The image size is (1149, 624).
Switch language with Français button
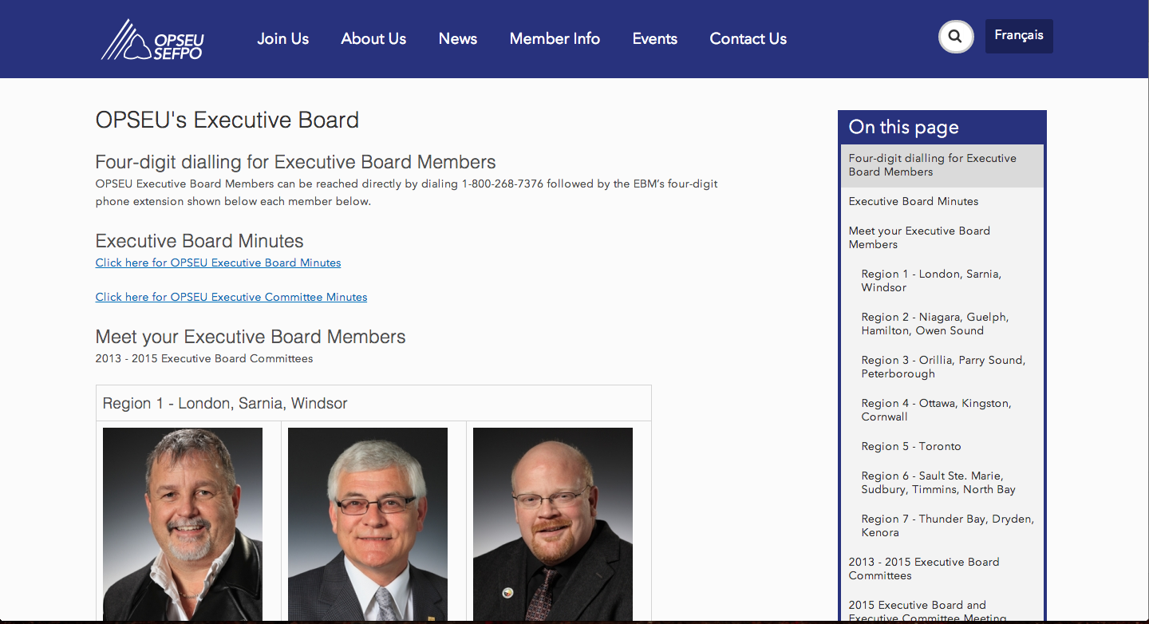(1019, 36)
